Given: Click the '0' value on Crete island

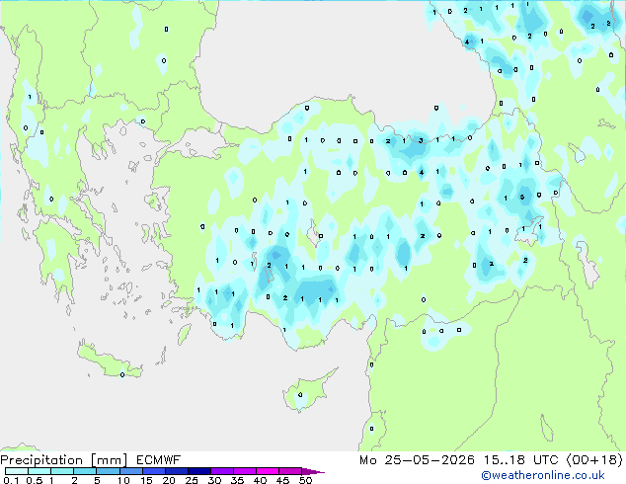Looking at the screenshot, I should [122, 374].
